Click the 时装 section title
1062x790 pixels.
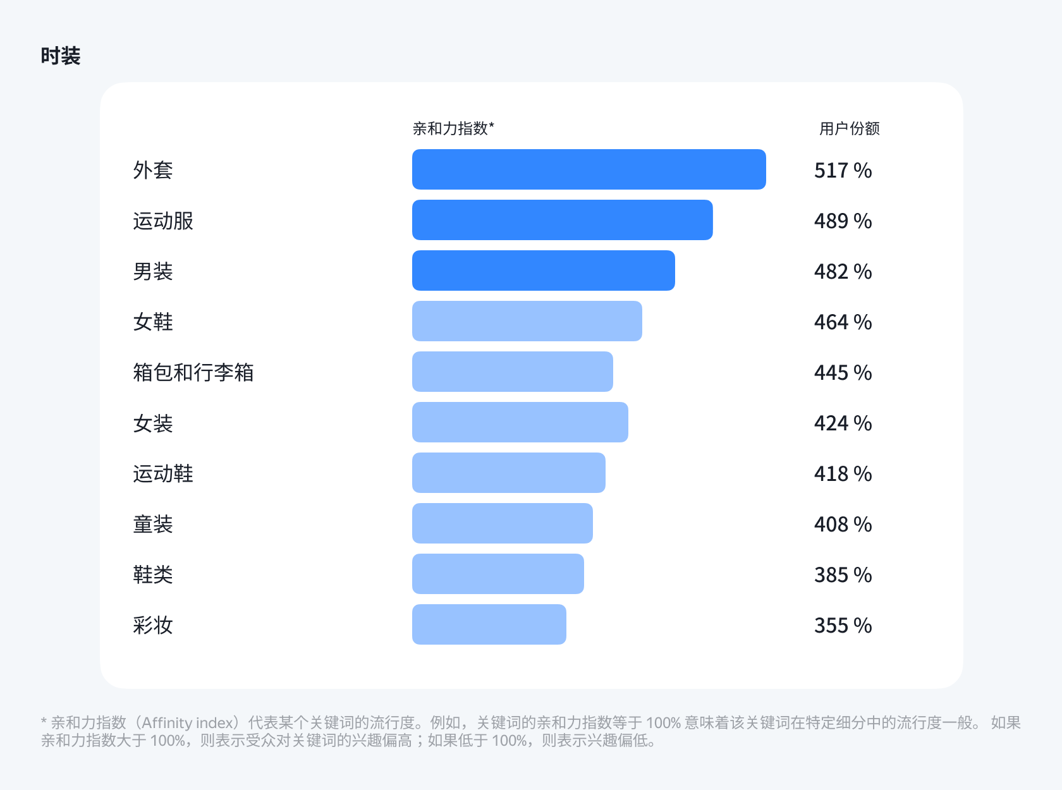pyautogui.click(x=61, y=56)
